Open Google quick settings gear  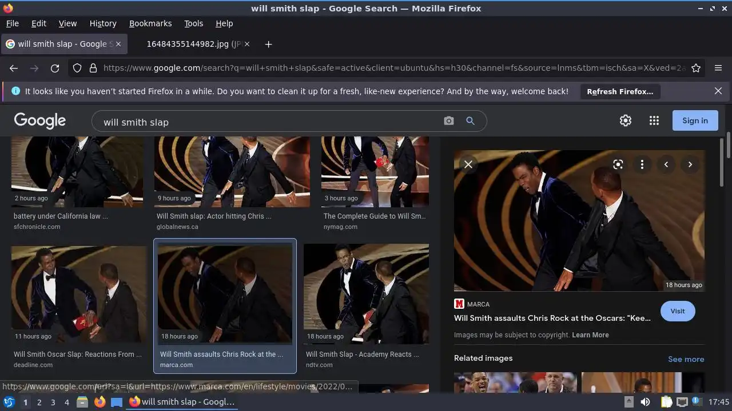(x=626, y=120)
